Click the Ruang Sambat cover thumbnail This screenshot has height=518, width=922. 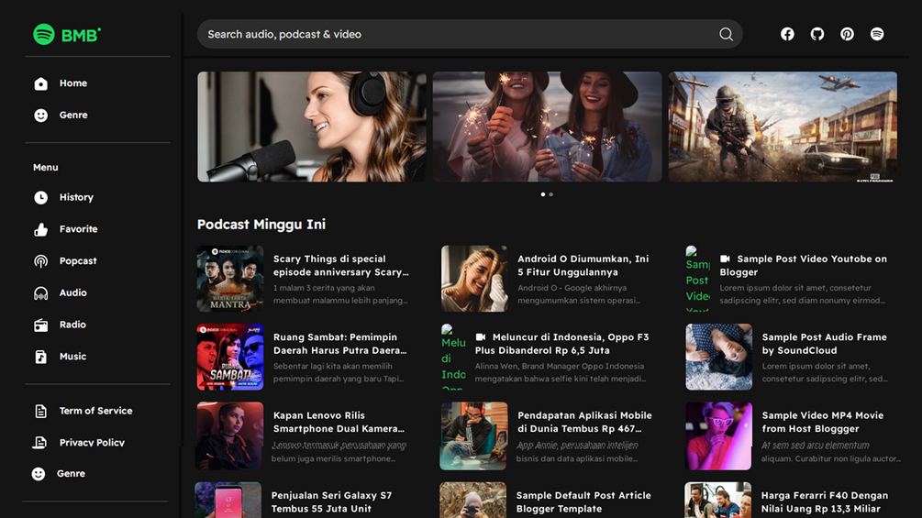[230, 357]
